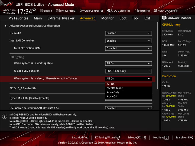Click the globe language icon

[42, 11]
